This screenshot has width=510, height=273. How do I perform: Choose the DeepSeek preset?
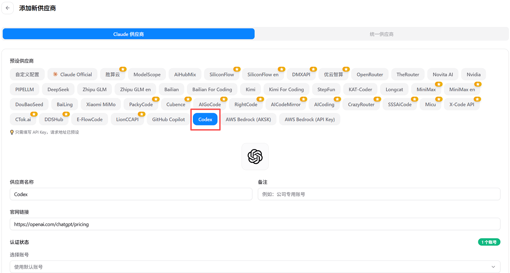[58, 89]
